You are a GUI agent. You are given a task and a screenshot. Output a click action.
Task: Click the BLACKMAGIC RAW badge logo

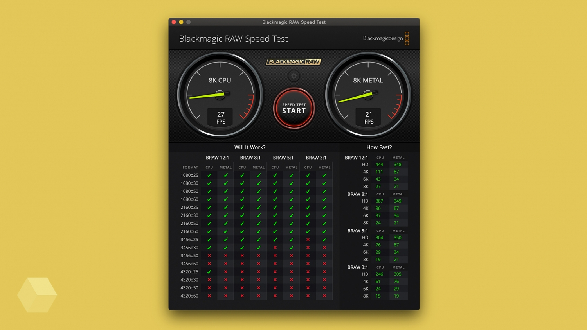click(x=294, y=62)
